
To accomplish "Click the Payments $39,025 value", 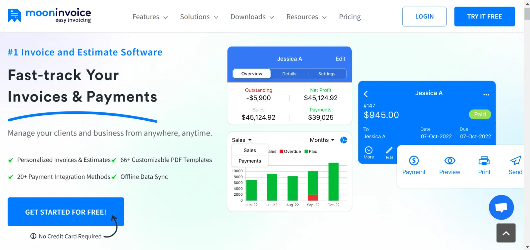I will coord(321,117).
